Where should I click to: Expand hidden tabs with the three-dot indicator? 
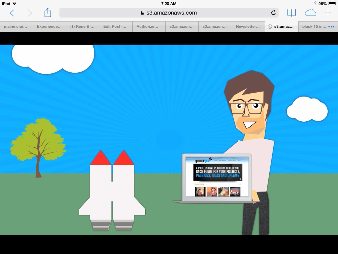[x=331, y=27]
